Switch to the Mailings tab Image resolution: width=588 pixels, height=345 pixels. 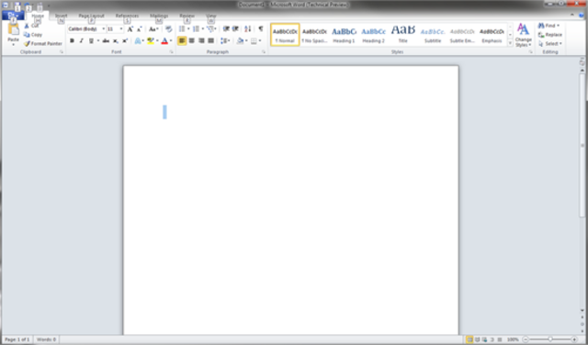pos(159,16)
